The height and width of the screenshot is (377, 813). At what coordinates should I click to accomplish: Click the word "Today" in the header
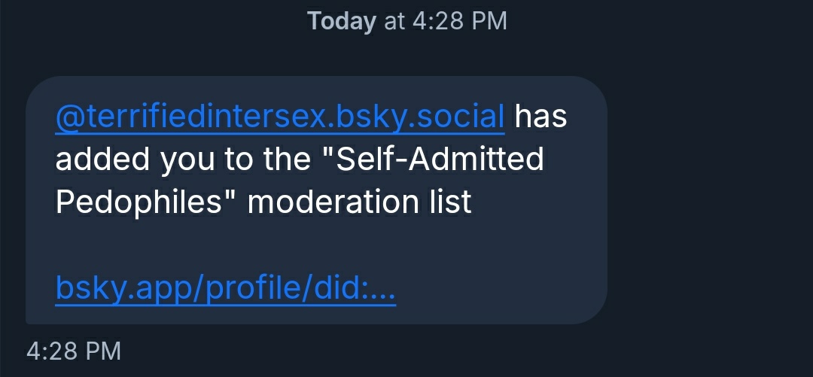[341, 21]
